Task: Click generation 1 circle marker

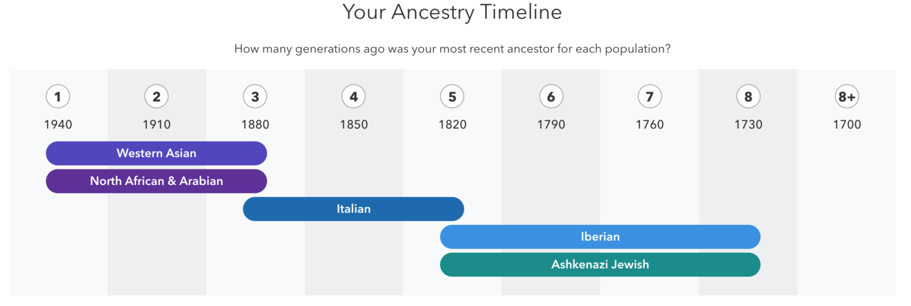Action: pos(58,97)
